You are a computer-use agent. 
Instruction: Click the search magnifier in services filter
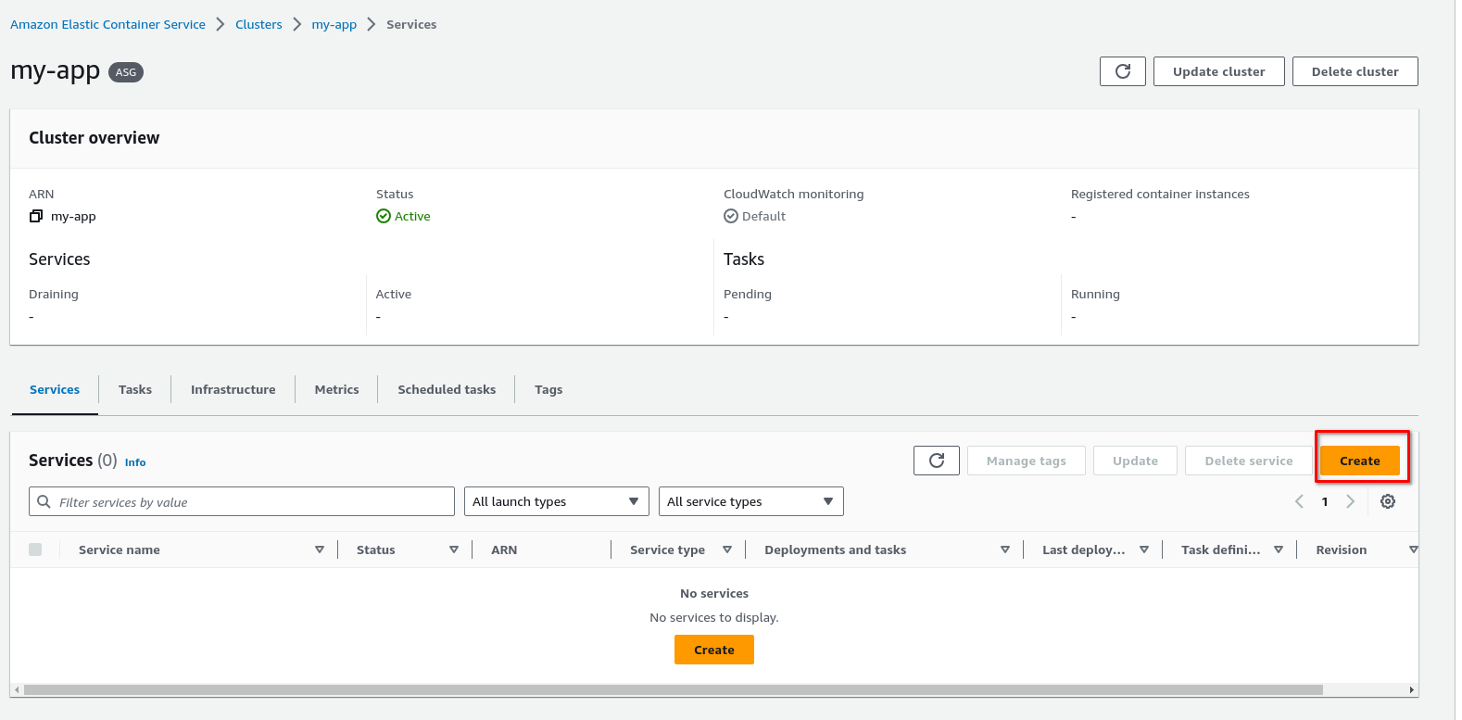(44, 501)
